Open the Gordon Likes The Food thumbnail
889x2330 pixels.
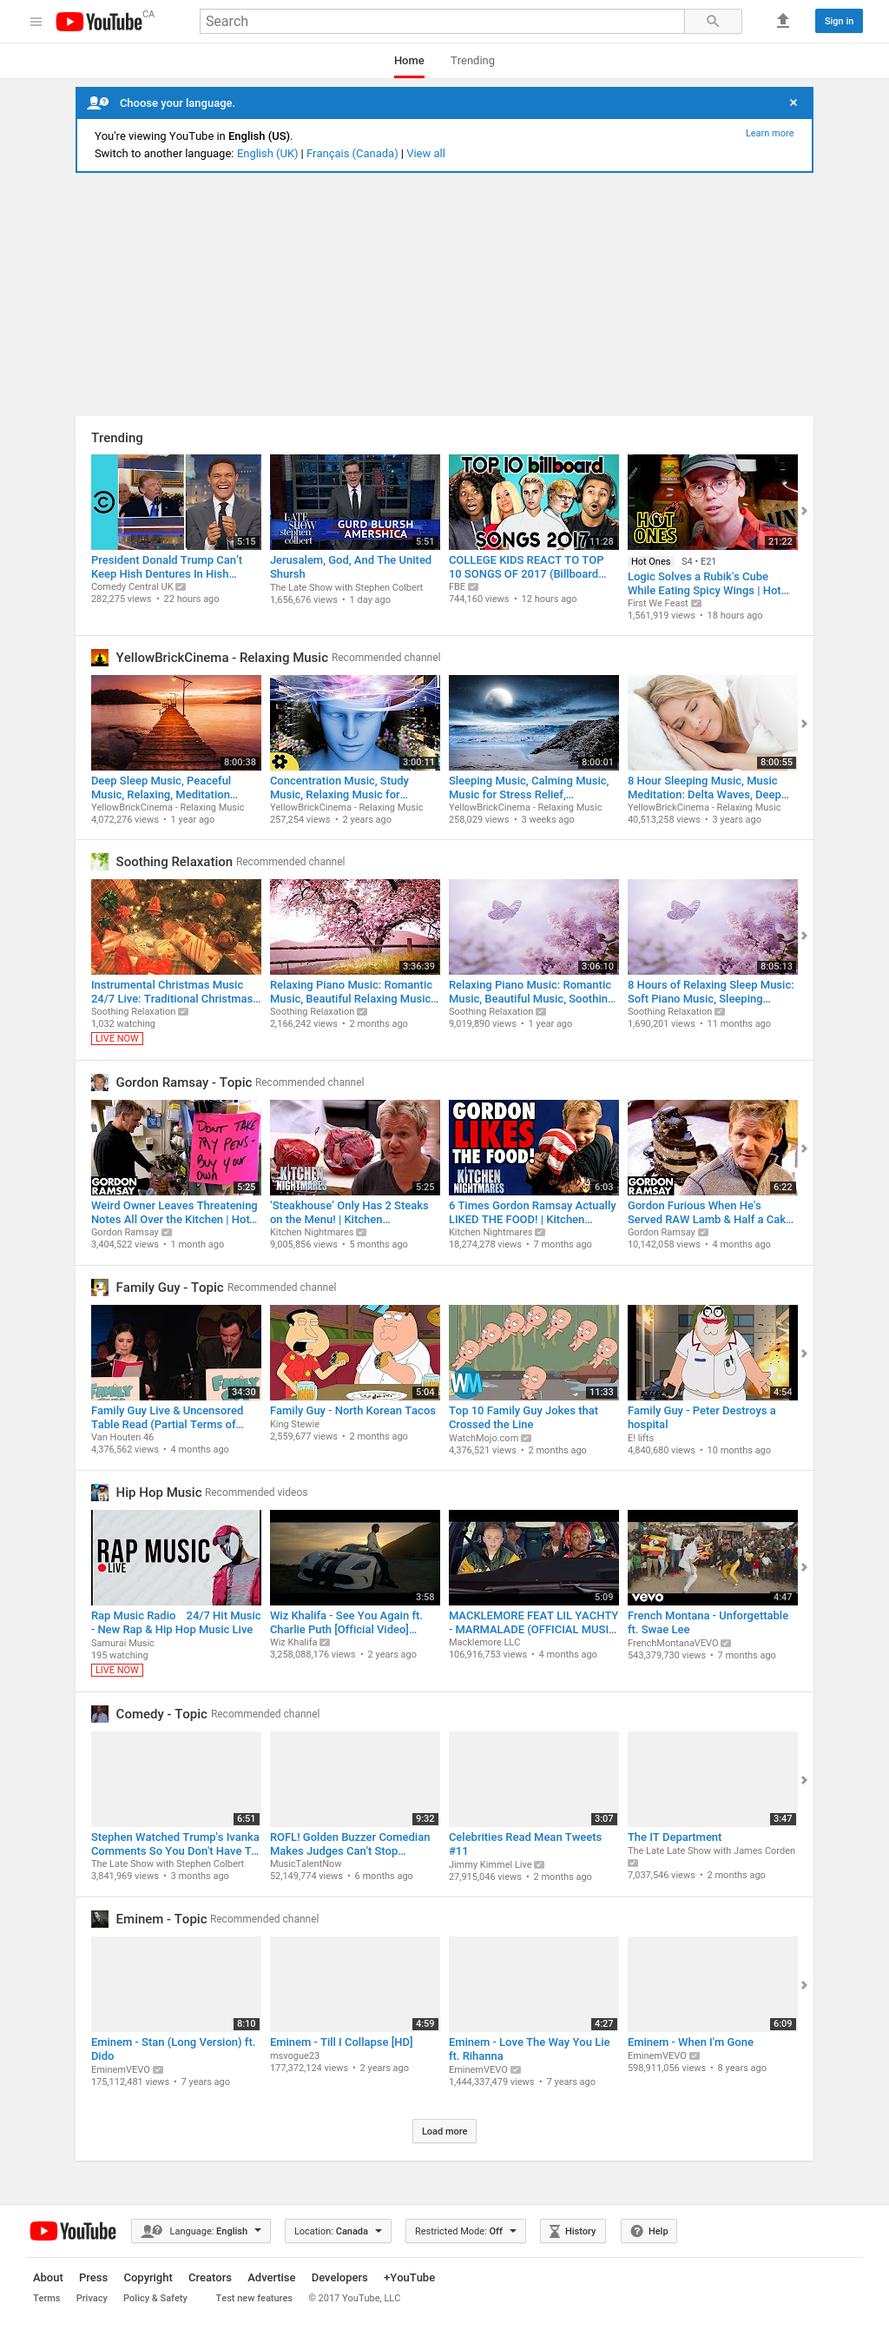coord(534,1148)
